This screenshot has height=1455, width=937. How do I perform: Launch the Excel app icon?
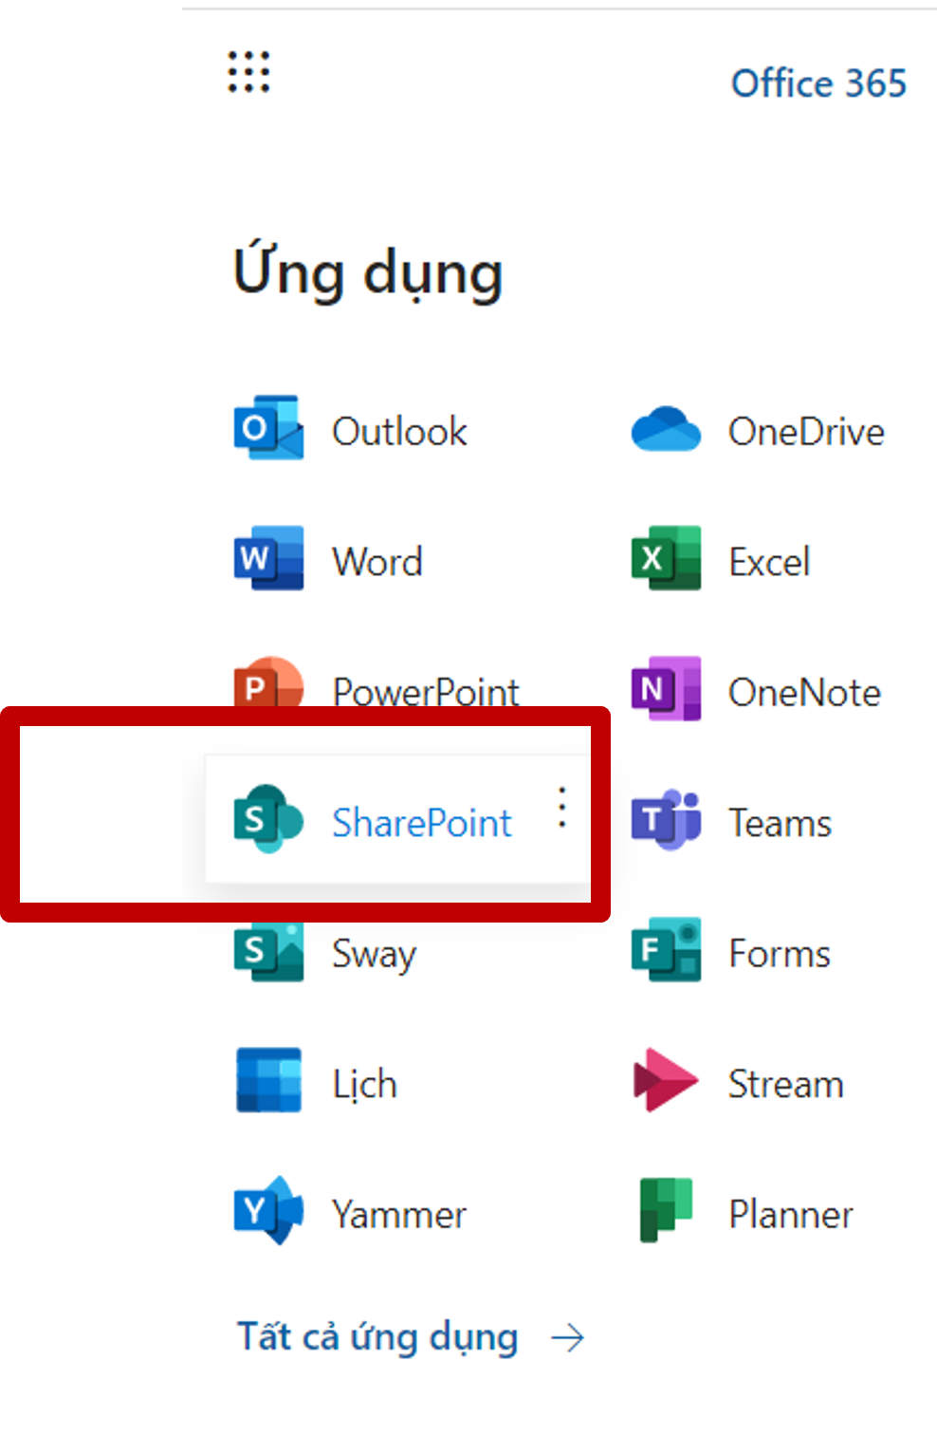[666, 559]
